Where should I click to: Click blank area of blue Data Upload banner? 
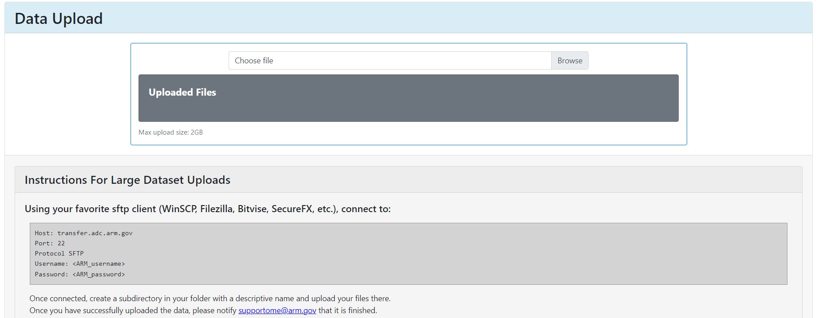coord(444,19)
